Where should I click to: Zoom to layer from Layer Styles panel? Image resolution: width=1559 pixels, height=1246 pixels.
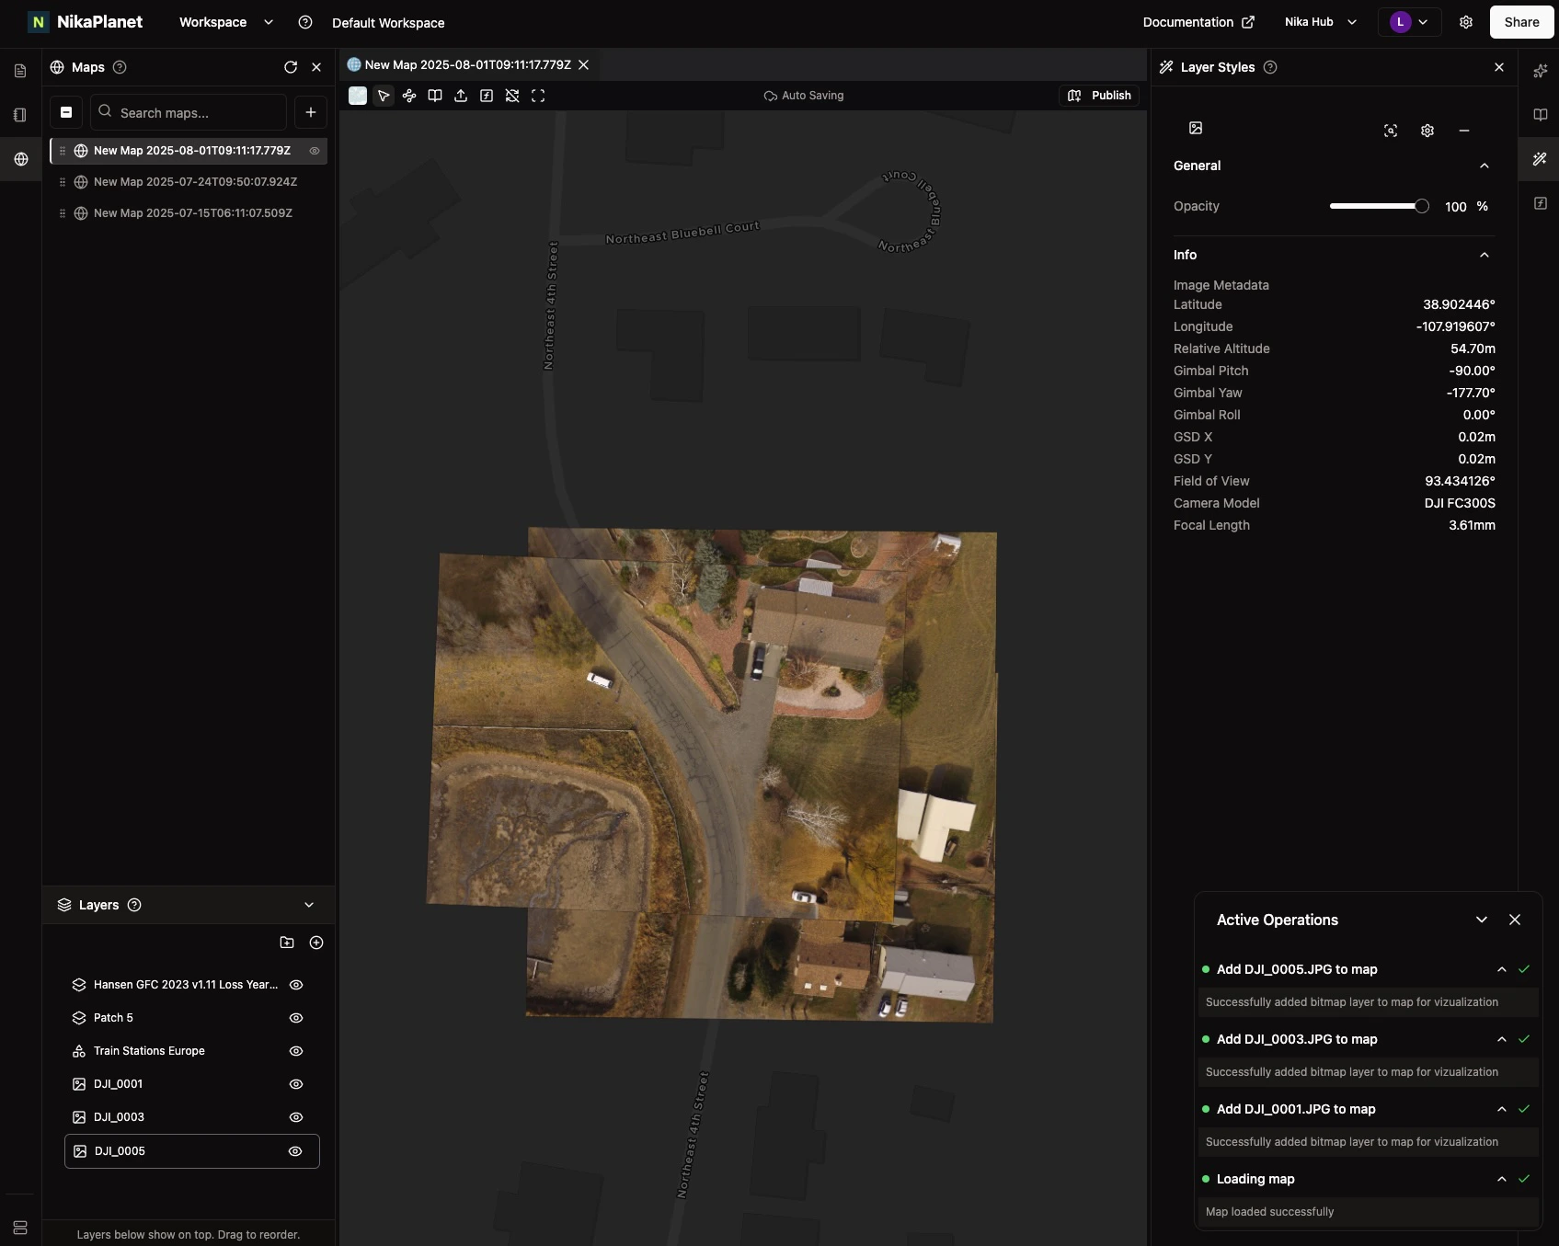coord(1391,131)
